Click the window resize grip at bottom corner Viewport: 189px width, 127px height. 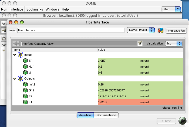[187, 125]
